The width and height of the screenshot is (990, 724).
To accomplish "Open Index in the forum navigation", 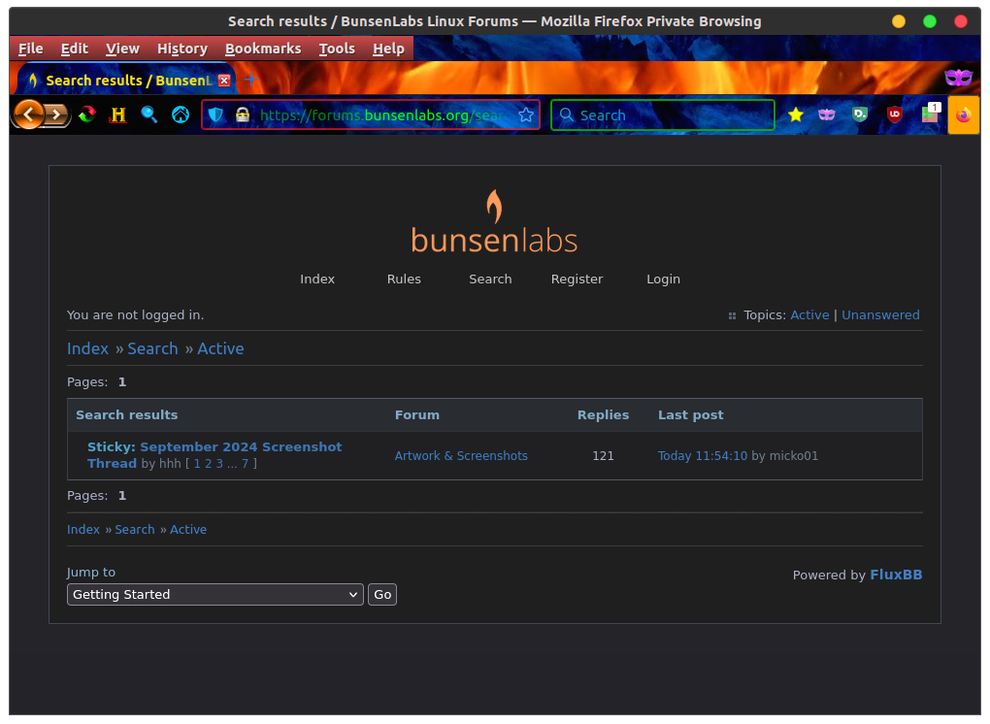I will tap(317, 279).
